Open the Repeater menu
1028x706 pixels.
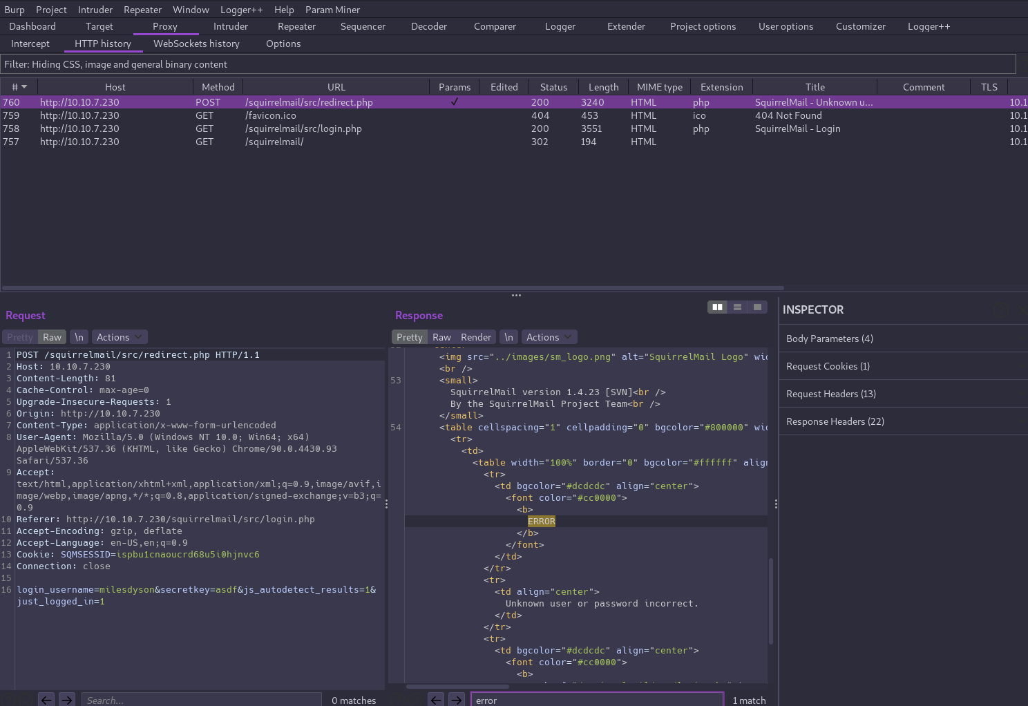click(142, 10)
